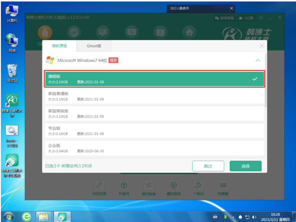Click the green 选择 button

pos(245,166)
